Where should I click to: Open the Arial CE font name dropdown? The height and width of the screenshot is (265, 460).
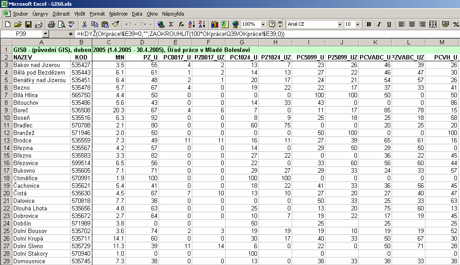[x=340, y=24]
